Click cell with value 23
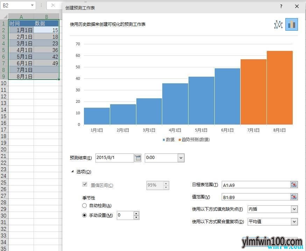306x251 pixels. pyautogui.click(x=46, y=43)
